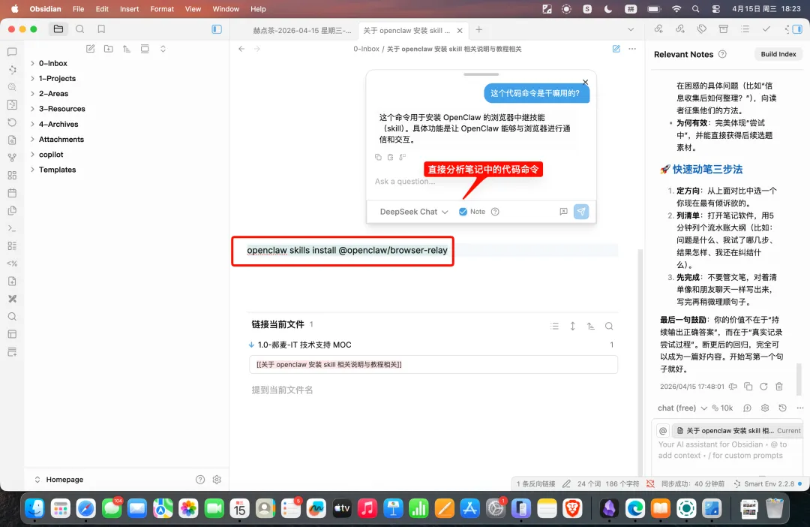The image size is (810, 527).
Task: Change the backlinks sort order icon
Action: click(590, 327)
